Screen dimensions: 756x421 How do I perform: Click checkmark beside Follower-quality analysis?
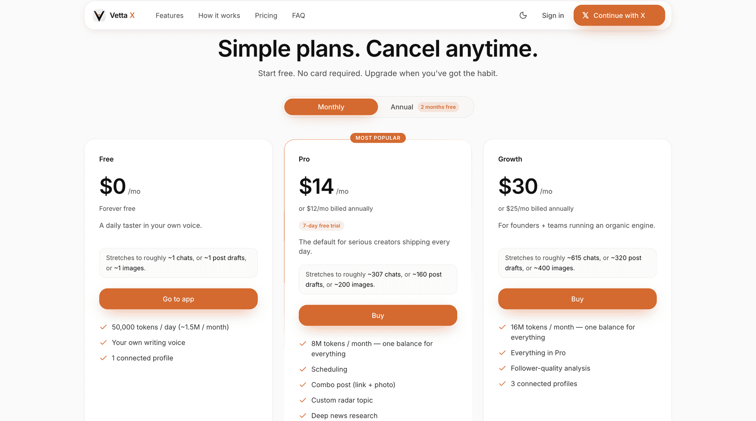pos(502,368)
